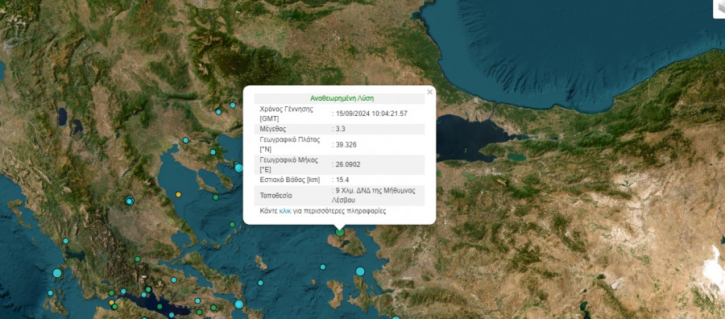
Task: Click the magnitude value 3.3
Action: click(341, 129)
